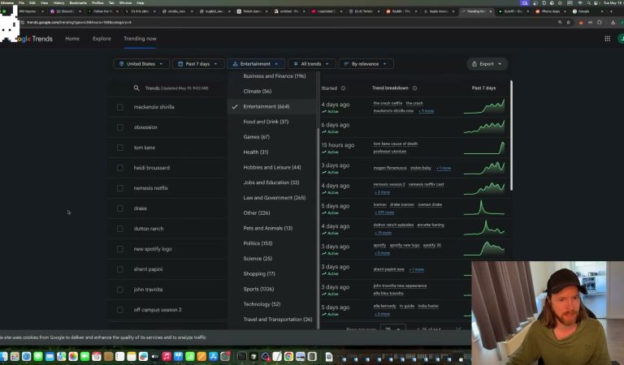Collapse the Entertainment category dropdown
Screen dimensions: 624x365
pos(255,64)
